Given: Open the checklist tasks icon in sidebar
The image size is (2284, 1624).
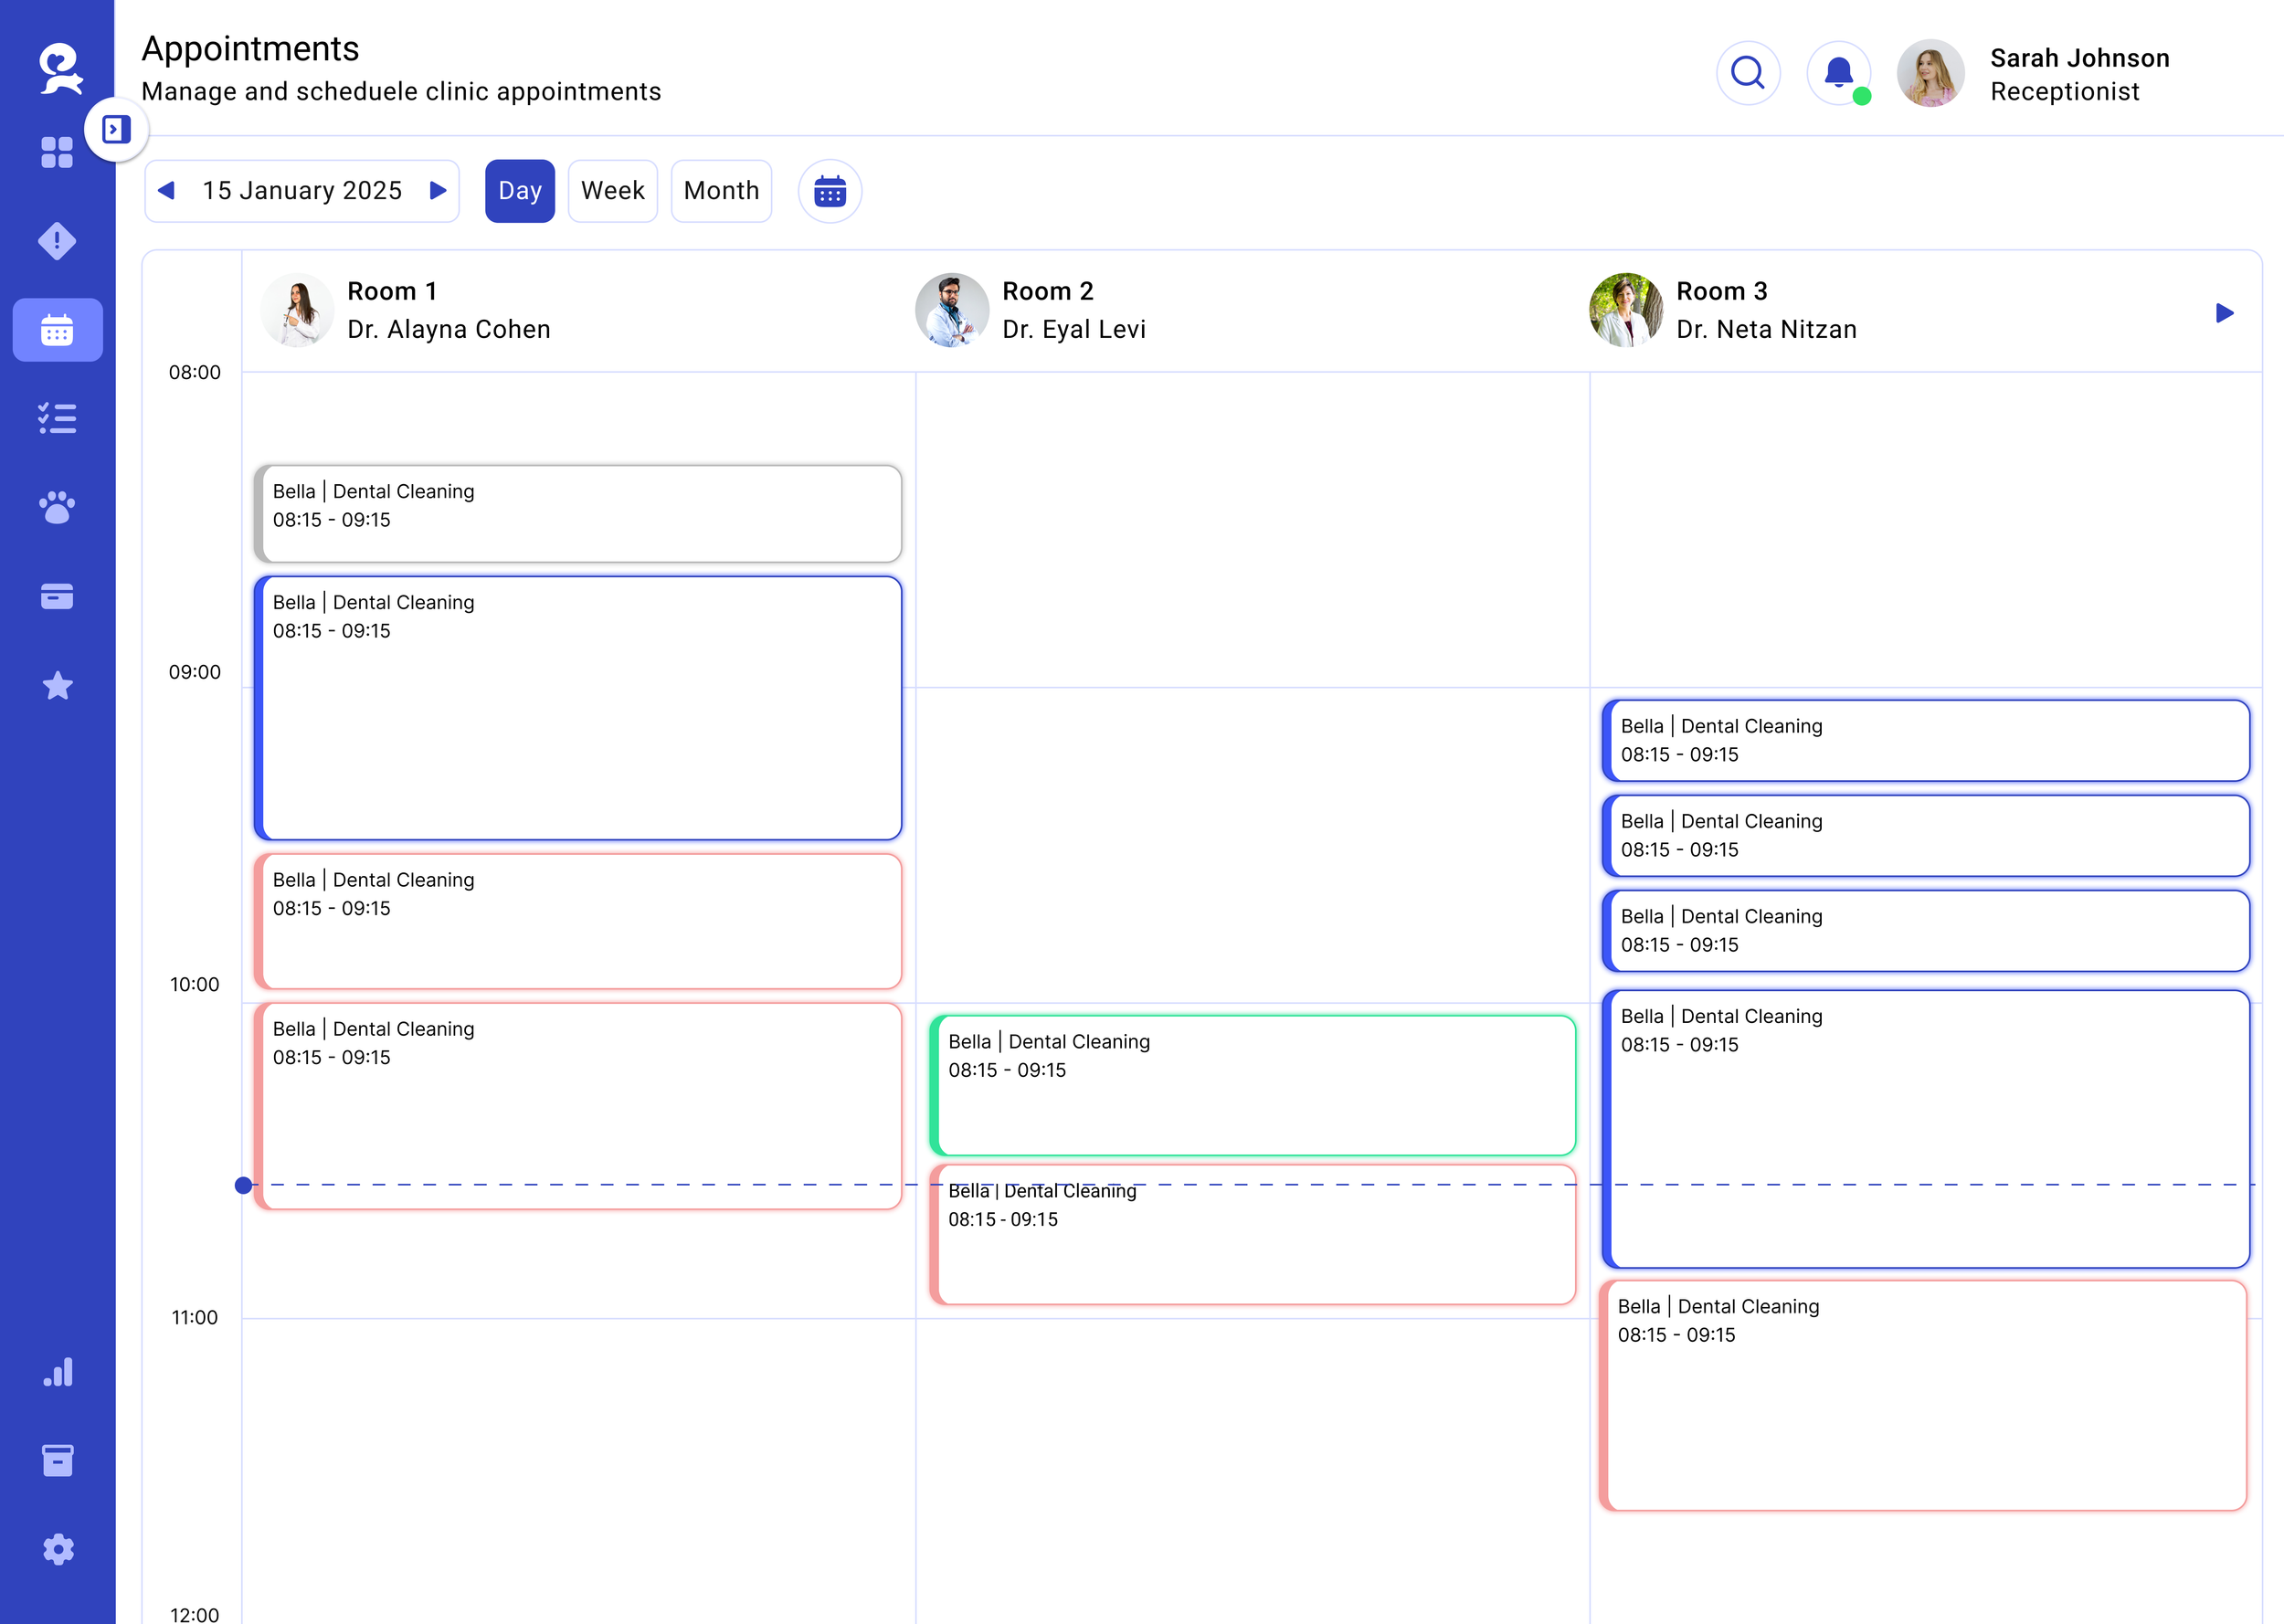Looking at the screenshot, I should [57, 418].
